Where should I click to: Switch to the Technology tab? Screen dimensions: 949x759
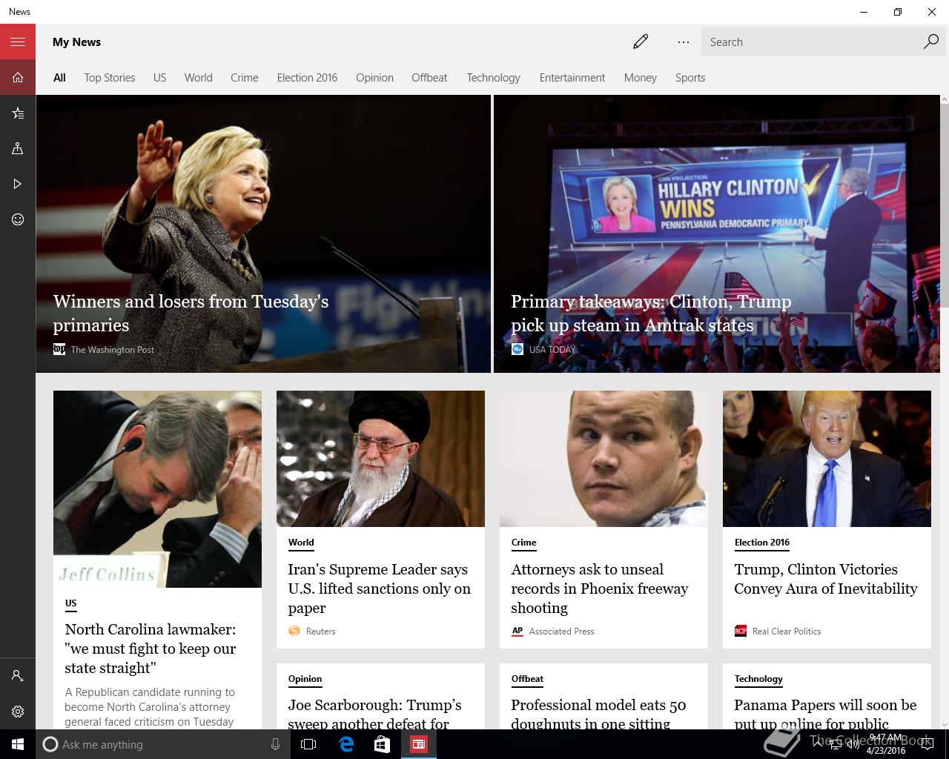click(x=493, y=77)
